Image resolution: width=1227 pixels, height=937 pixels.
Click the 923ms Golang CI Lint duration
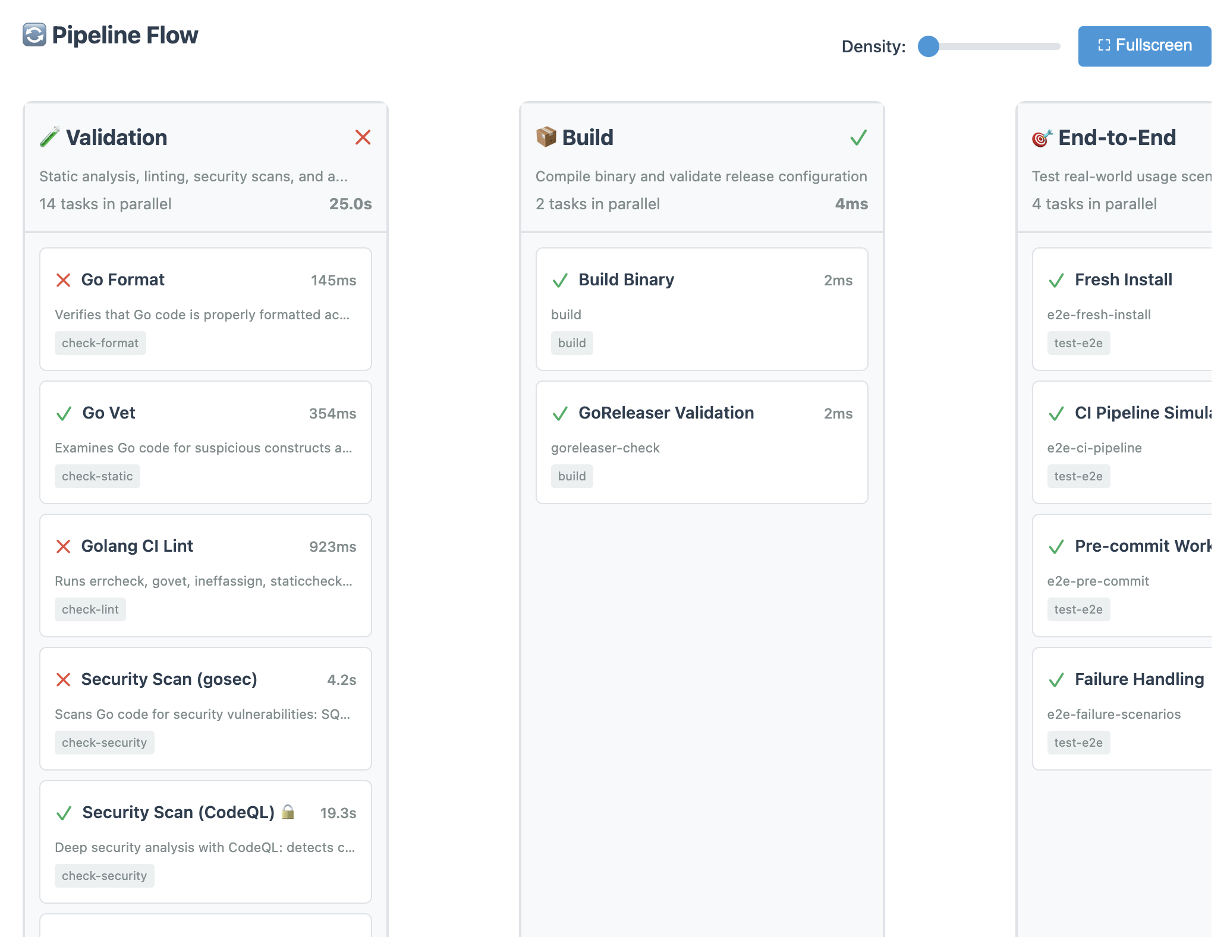click(333, 547)
